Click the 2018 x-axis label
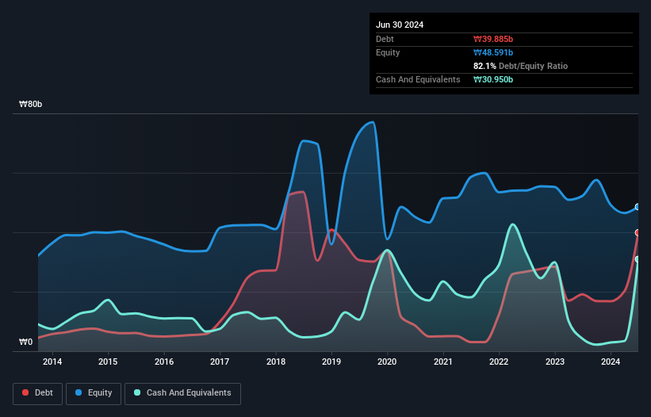This screenshot has width=651, height=417. point(276,362)
